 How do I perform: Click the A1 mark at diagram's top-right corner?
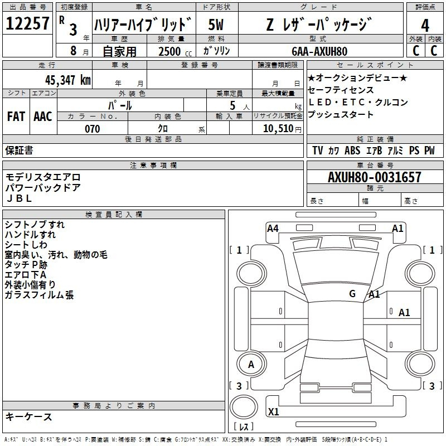click(x=397, y=228)
